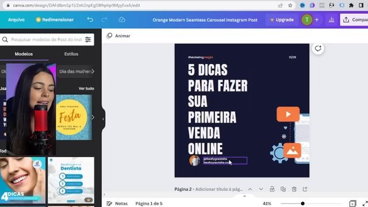
Task: Lock the page with padlock icon
Action: 272,189
